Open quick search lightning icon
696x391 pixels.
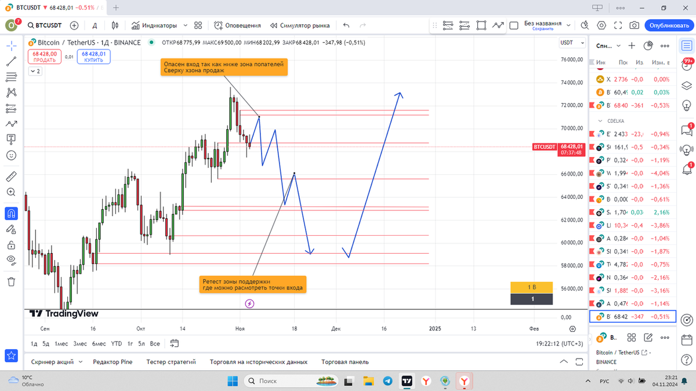[584, 25]
